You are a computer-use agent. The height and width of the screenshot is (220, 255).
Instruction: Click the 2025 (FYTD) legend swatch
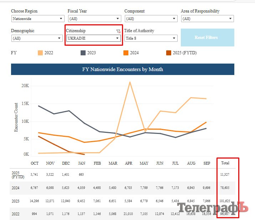[168, 53]
